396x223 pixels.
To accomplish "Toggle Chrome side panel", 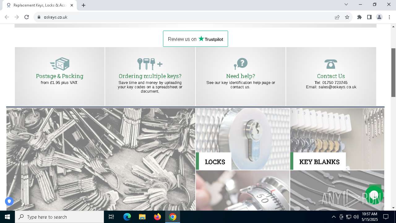I will (369, 17).
